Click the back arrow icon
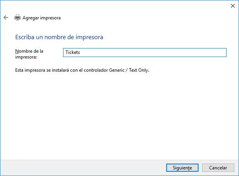This screenshot has height=176, width=239. pyautogui.click(x=6, y=17)
